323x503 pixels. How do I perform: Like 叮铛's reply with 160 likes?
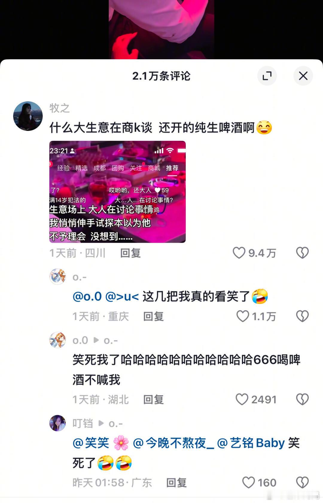tap(248, 482)
